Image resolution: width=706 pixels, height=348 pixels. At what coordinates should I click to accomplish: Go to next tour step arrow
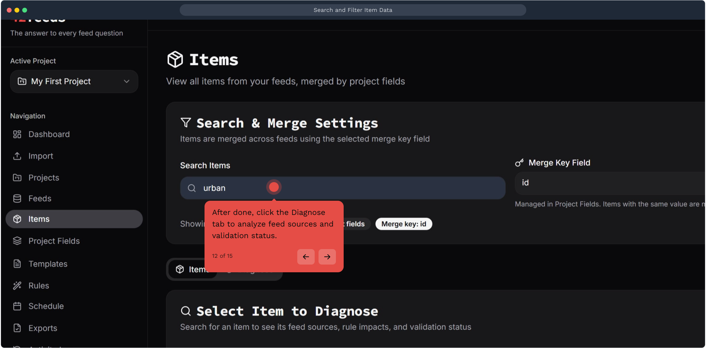[327, 257]
